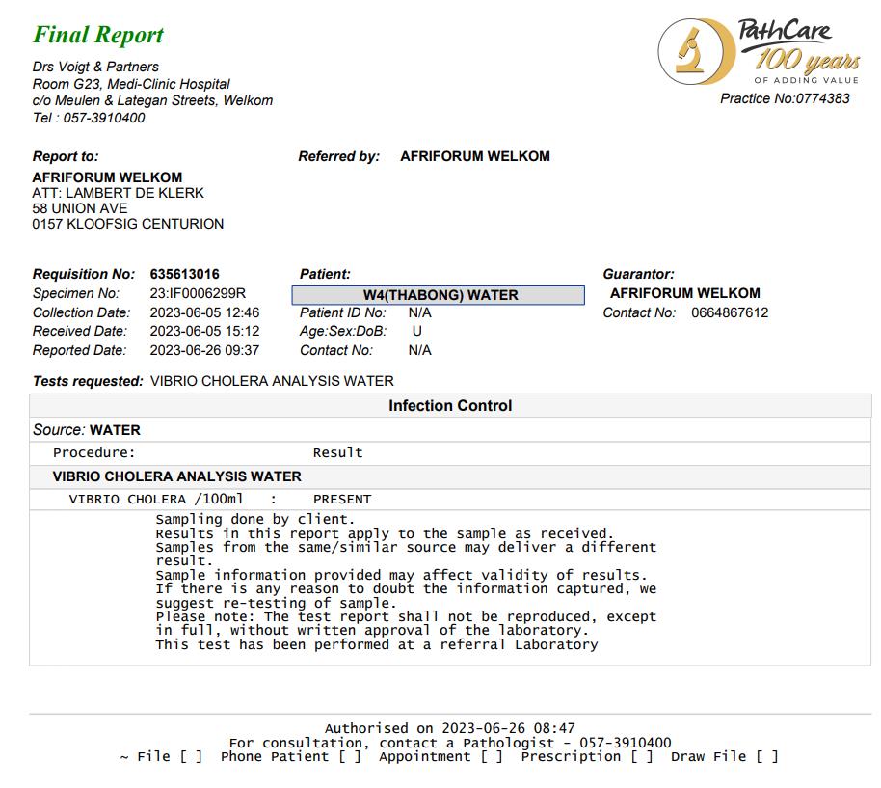The image size is (881, 788).
Task: Select the Tel : 057-3910400 line
Action: coord(89,118)
